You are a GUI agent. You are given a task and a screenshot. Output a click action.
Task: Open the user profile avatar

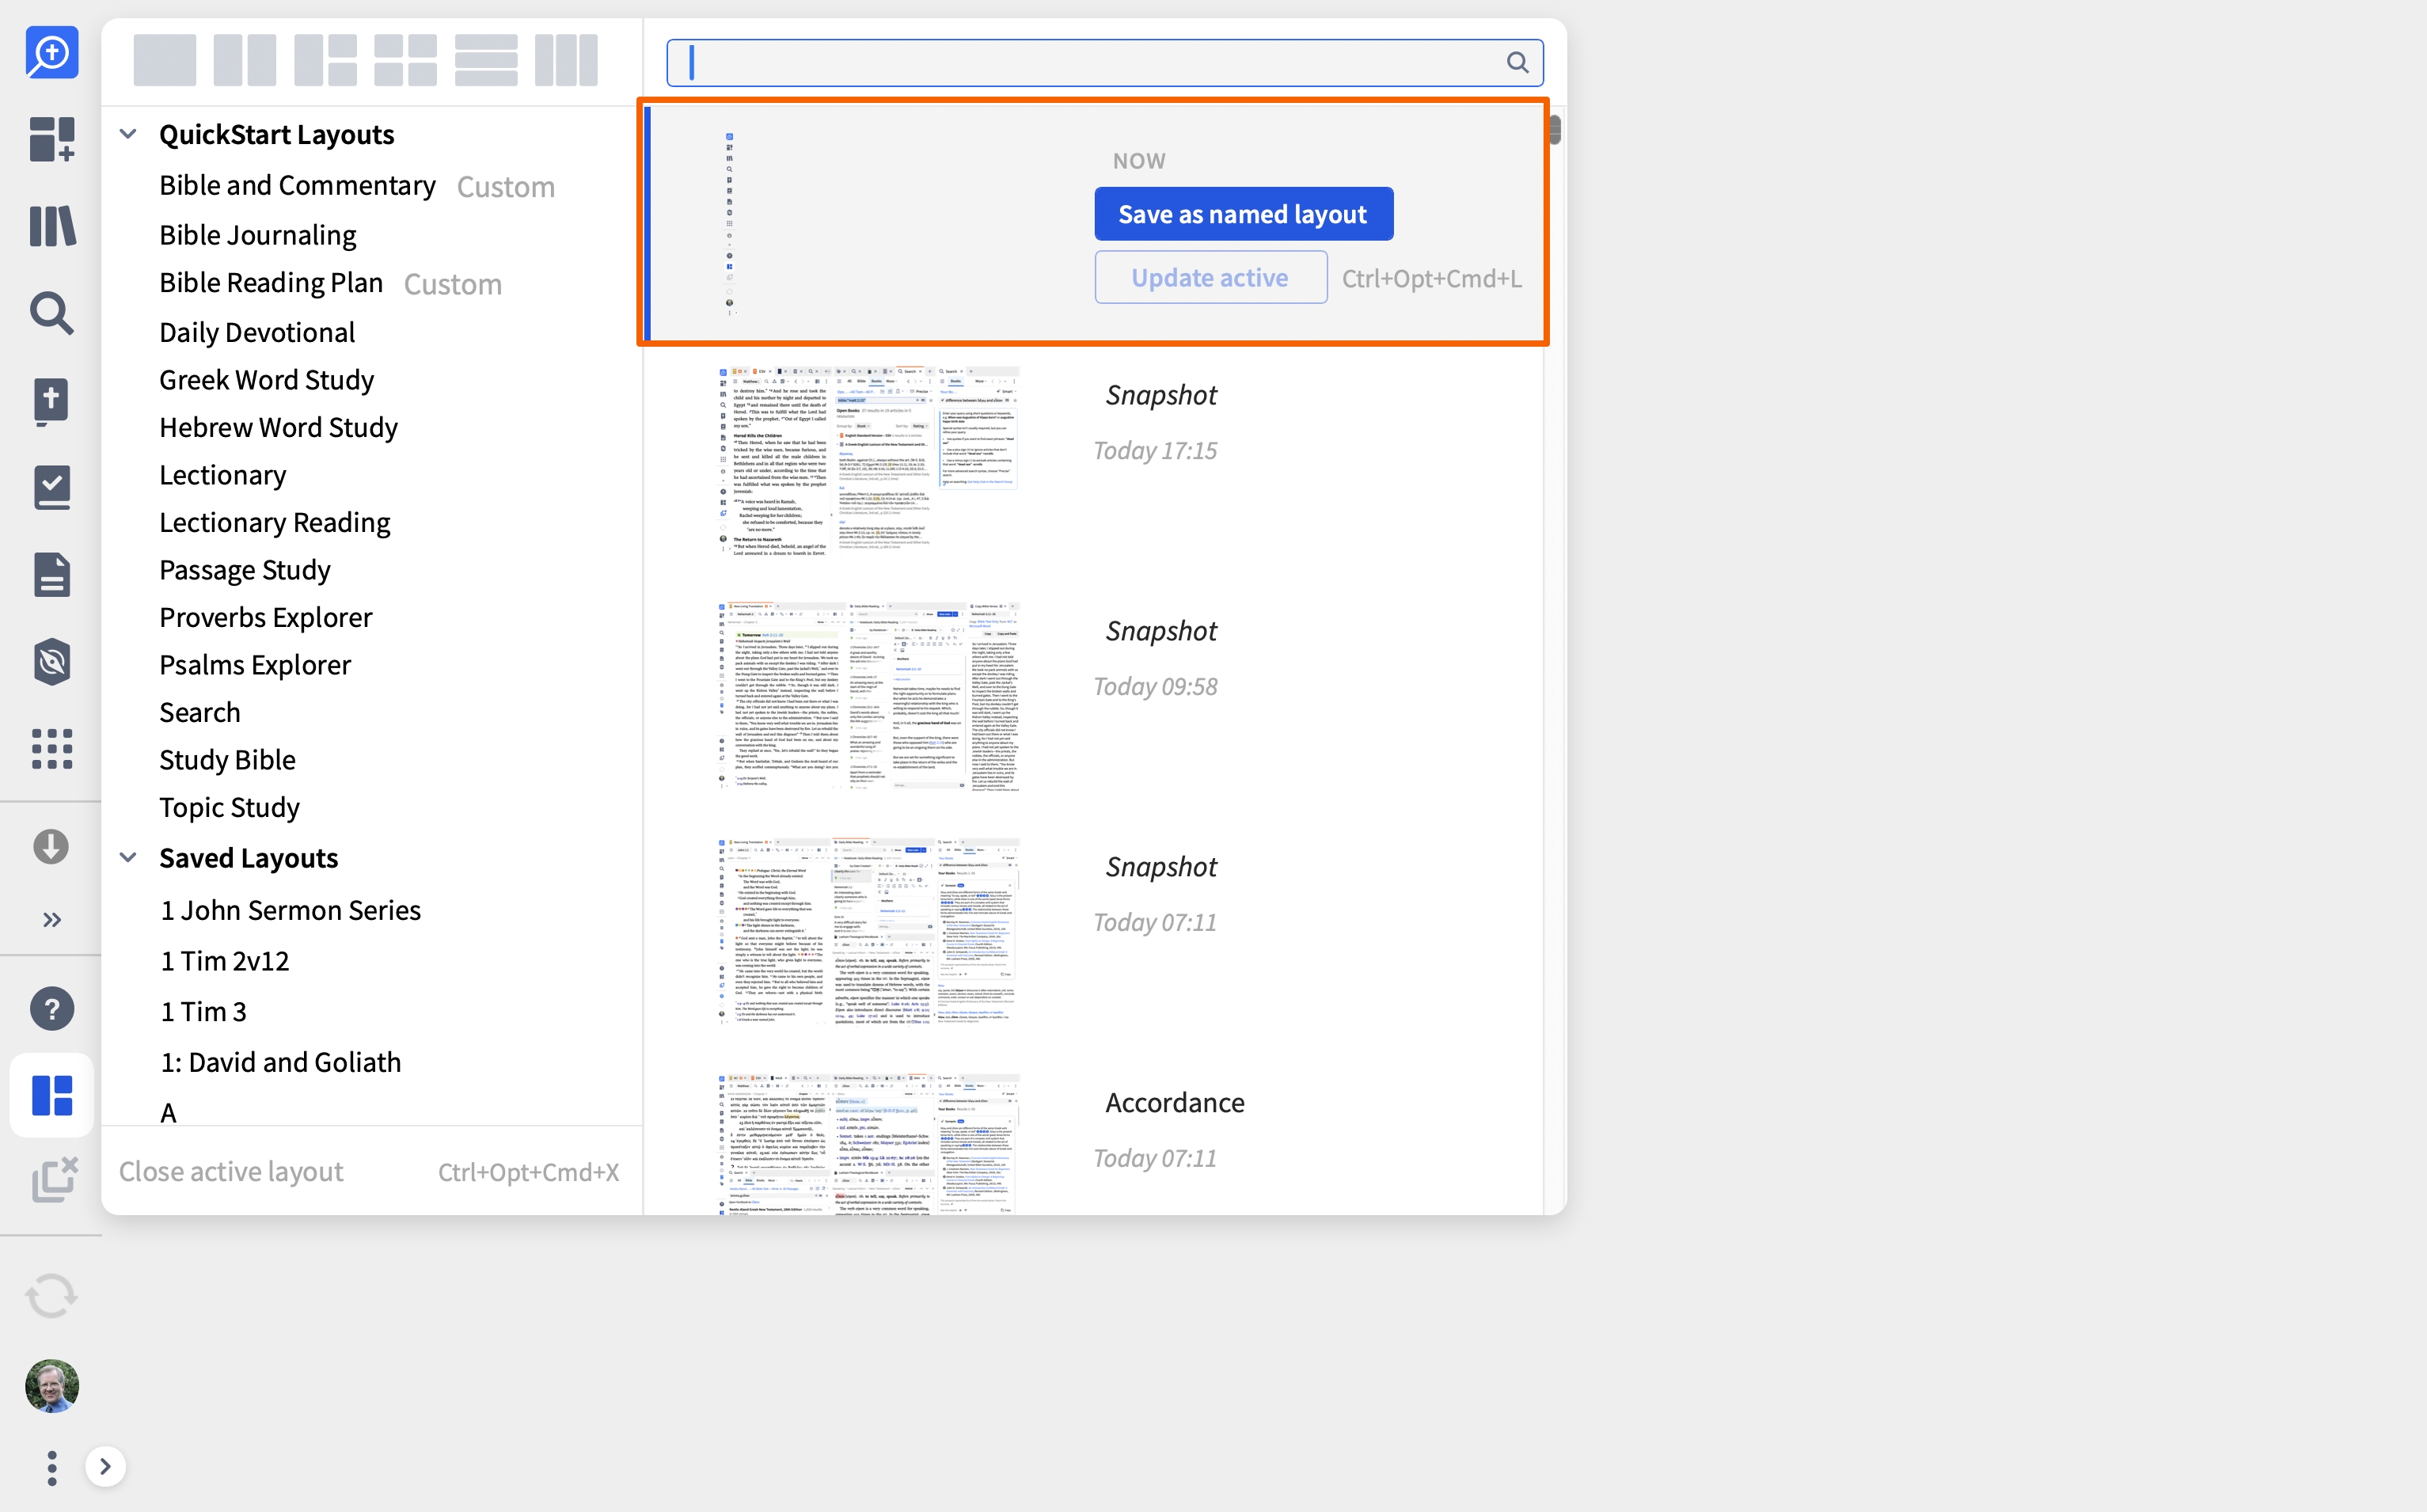click(52, 1385)
